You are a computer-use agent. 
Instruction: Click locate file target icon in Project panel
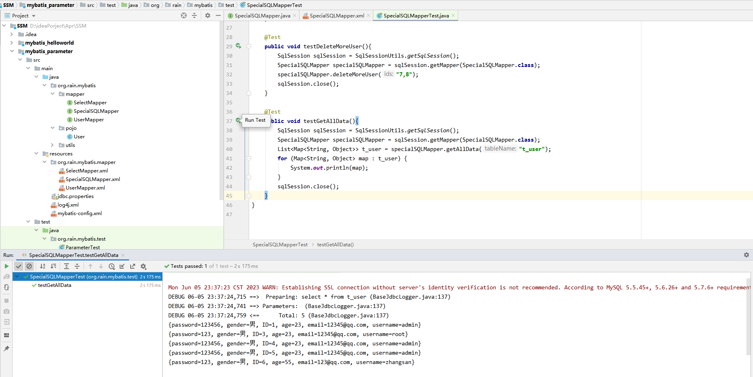pos(184,15)
